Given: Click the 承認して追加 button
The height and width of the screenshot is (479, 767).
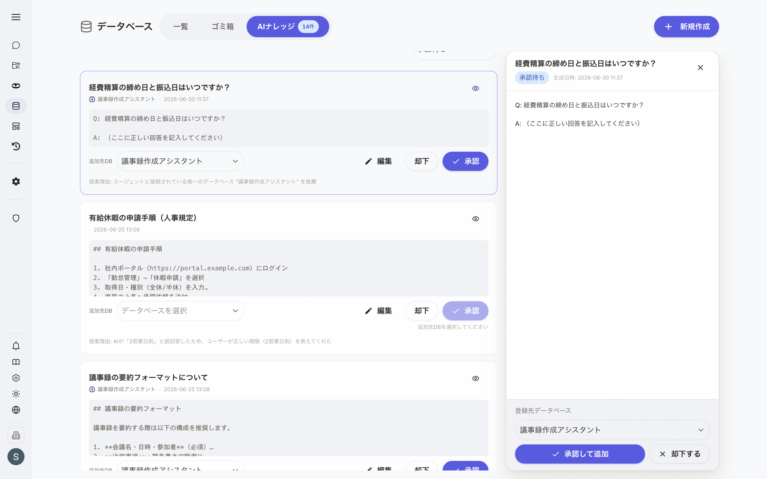Looking at the screenshot, I should click(x=580, y=454).
